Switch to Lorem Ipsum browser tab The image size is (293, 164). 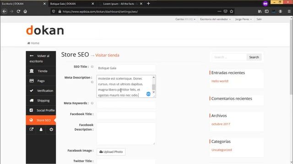[x=120, y=4]
